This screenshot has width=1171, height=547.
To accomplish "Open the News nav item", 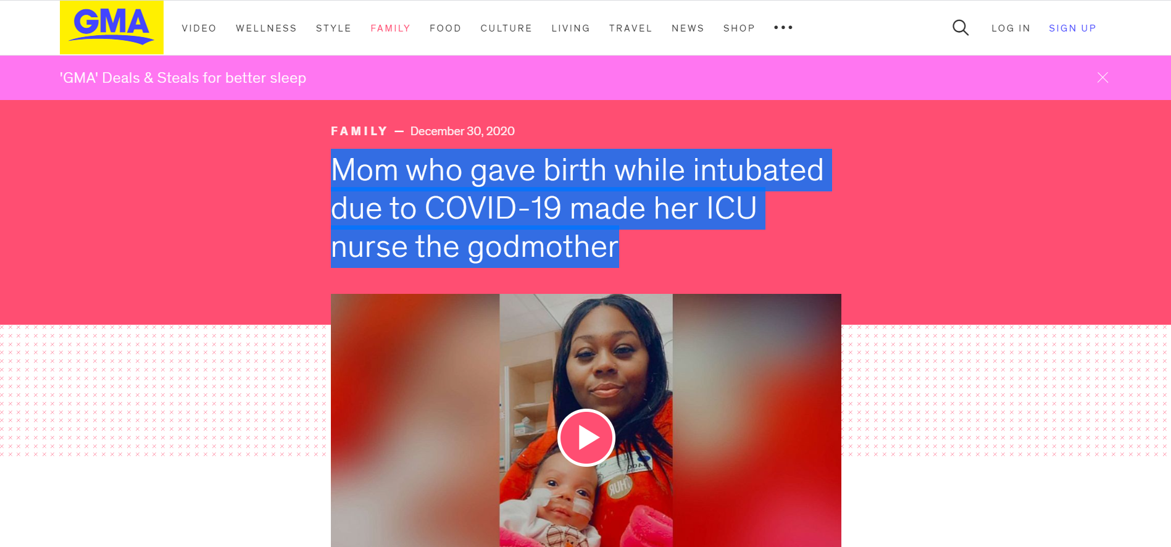I will click(x=688, y=28).
